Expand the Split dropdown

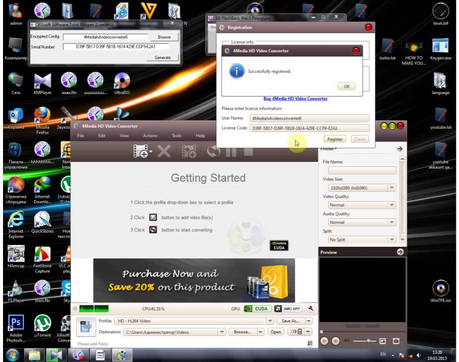click(x=392, y=239)
